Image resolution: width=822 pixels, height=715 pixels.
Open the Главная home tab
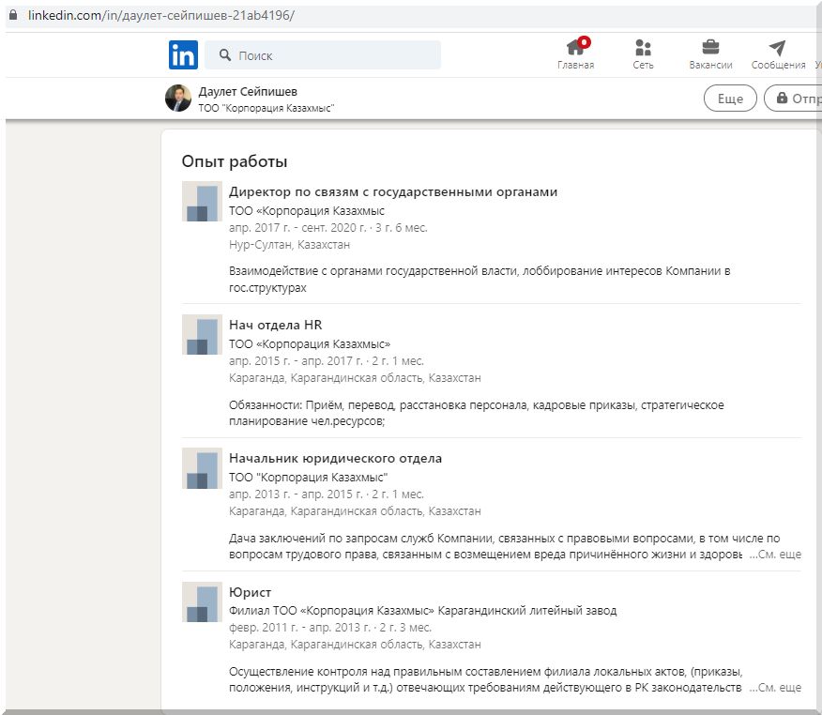click(x=575, y=53)
